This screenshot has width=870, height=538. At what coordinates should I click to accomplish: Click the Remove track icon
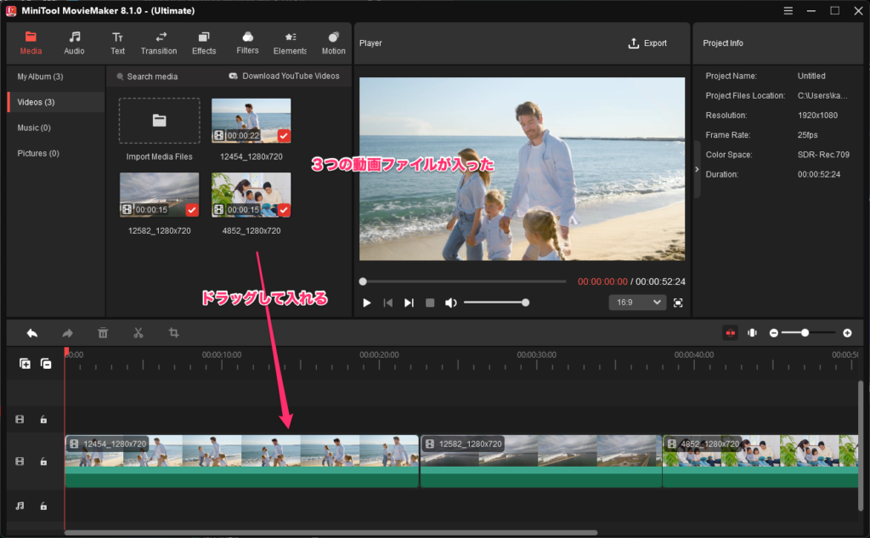46,364
